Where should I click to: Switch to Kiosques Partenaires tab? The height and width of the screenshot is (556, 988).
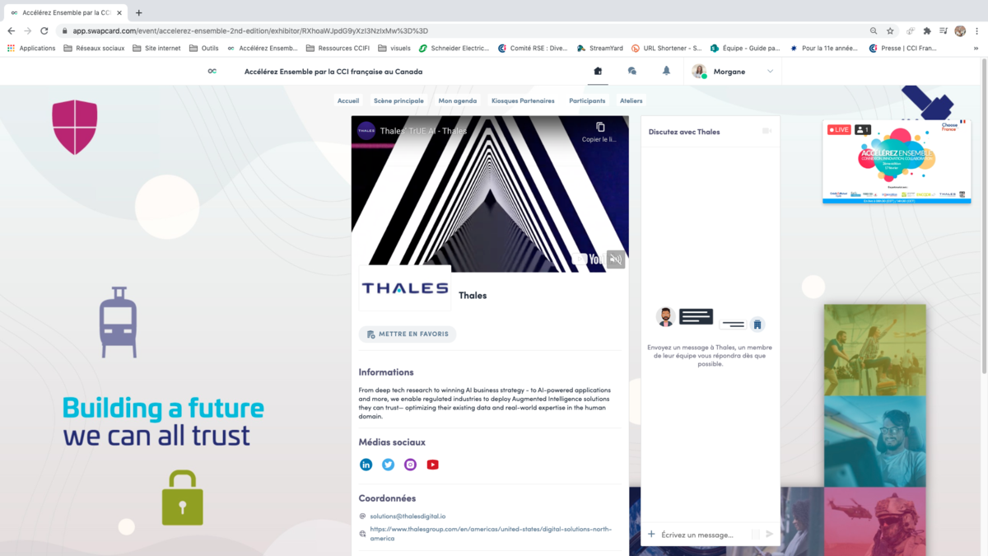523,100
